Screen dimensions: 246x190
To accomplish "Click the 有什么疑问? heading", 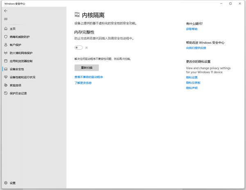I will [194, 24].
